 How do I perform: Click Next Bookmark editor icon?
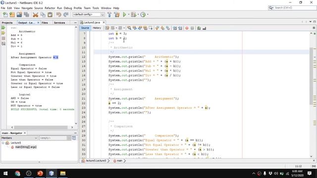tap(162, 28)
